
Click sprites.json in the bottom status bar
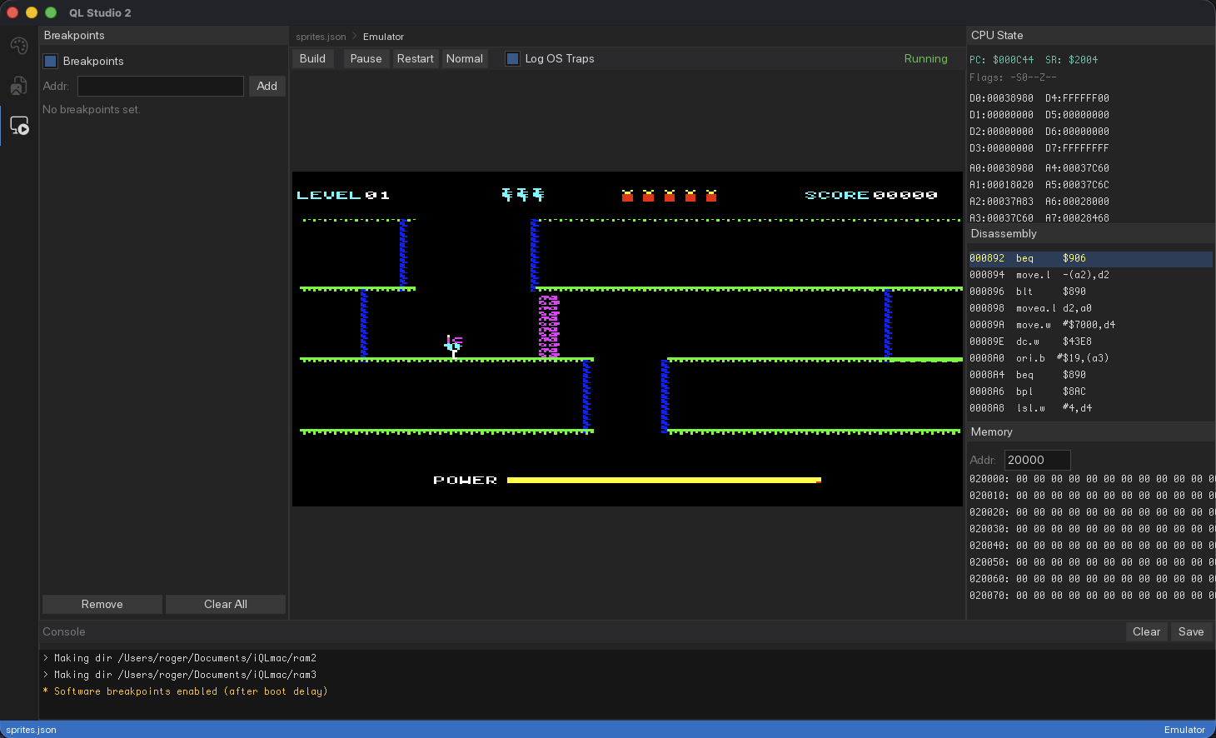click(30, 730)
